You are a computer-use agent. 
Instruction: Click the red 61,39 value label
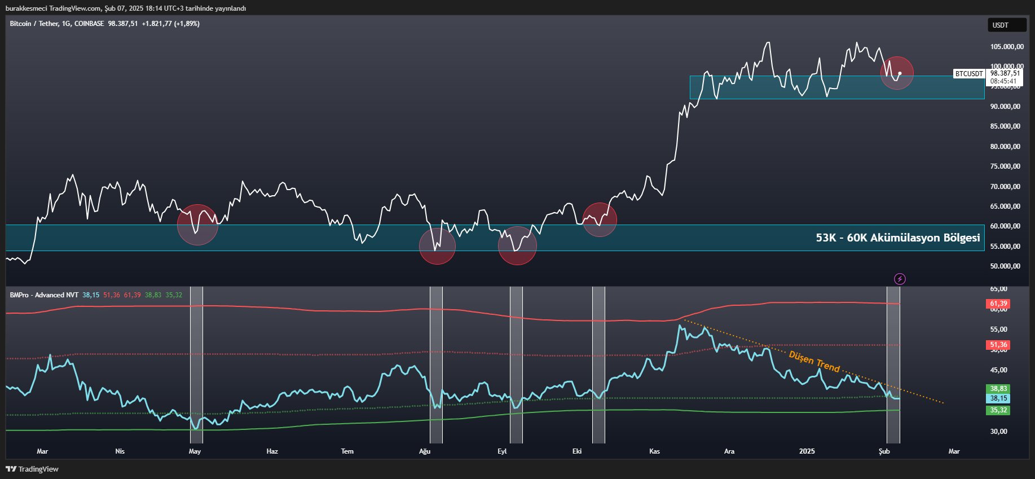click(x=998, y=304)
